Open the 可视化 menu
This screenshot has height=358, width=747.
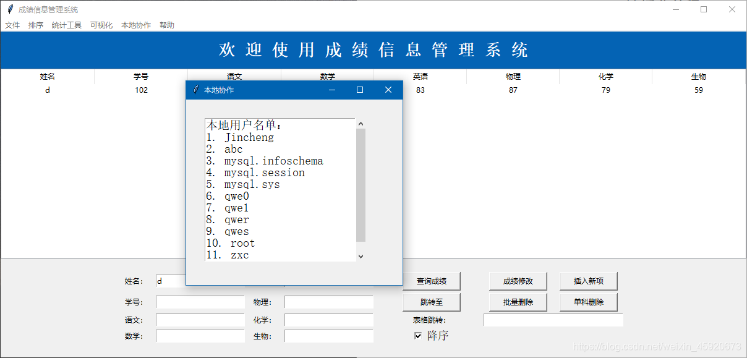coord(101,25)
